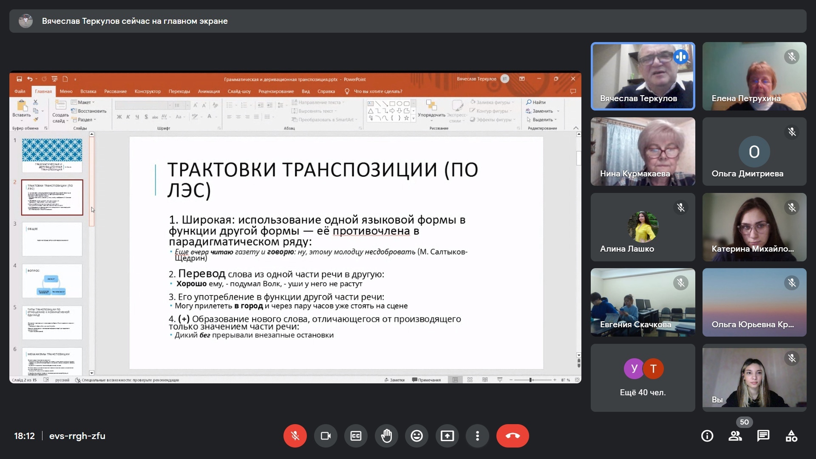Open the Слайд-шоу ribbon tab

[x=239, y=91]
